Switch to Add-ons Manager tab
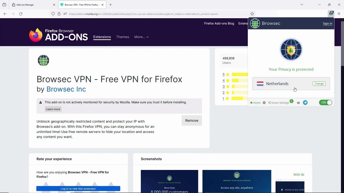The width and height of the screenshot is (344, 193). pyautogui.click(x=33, y=5)
